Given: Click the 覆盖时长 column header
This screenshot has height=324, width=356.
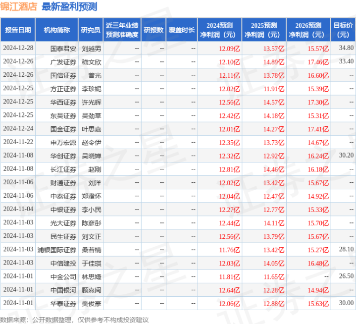Looking at the screenshot, I should tap(182, 30).
